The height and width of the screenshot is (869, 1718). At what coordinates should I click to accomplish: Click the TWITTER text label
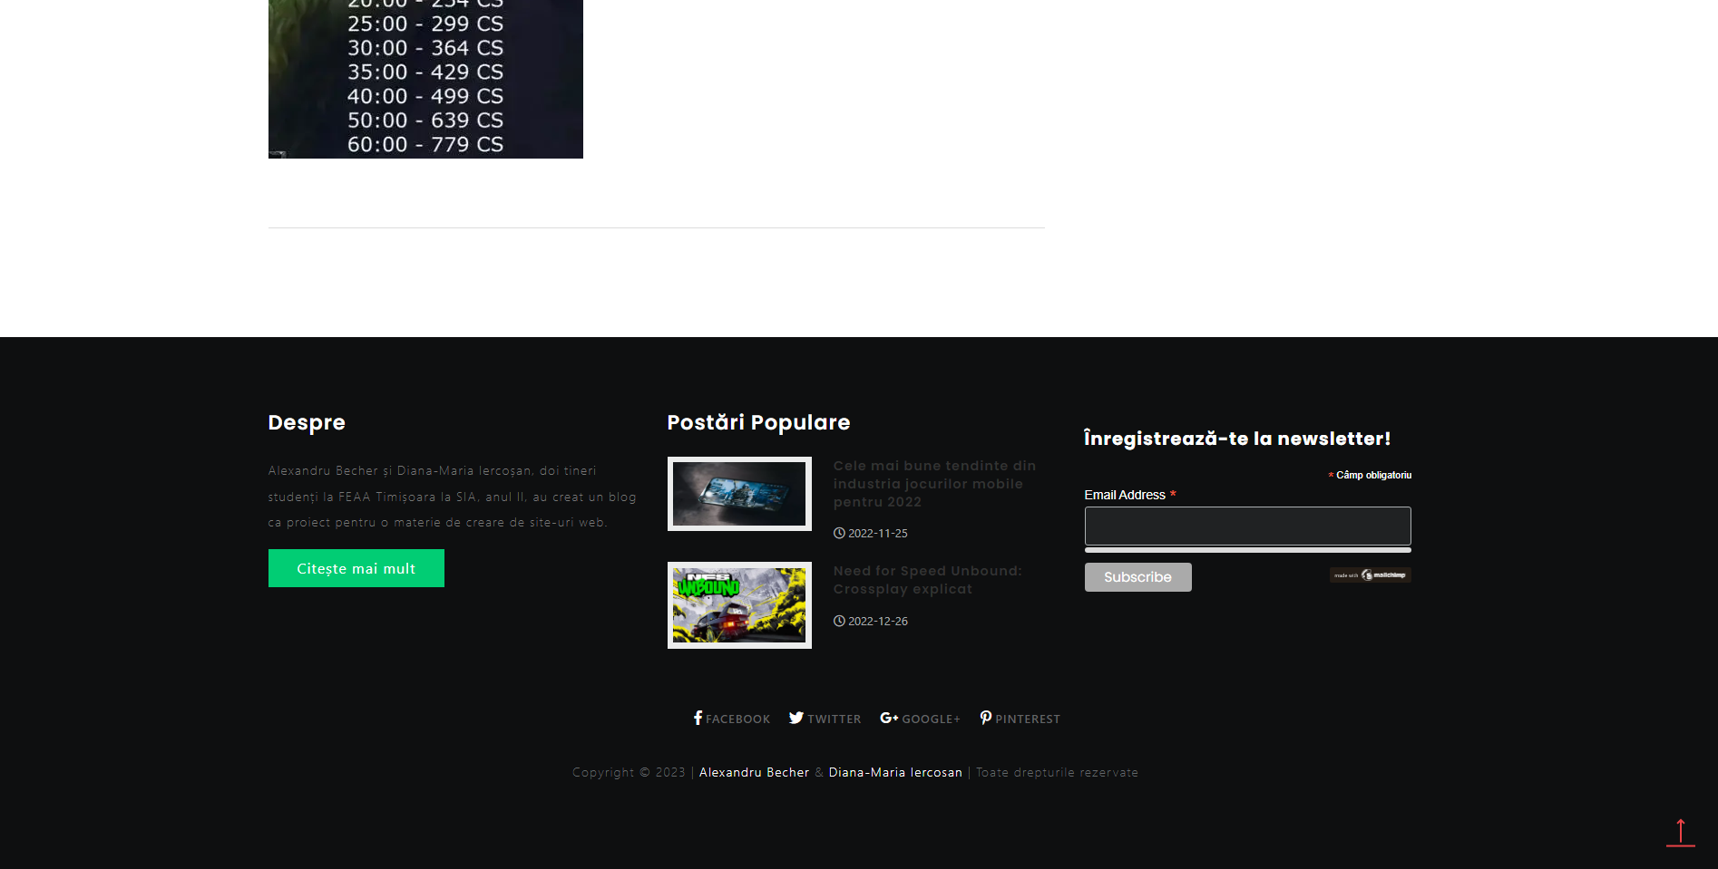point(835,719)
